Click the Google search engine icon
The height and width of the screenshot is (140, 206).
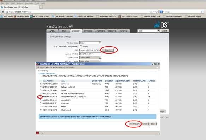(x=161, y=12)
